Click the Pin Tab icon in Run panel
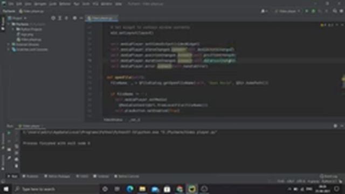Viewport: 345px width, 194px height. pyautogui.click(x=9, y=158)
